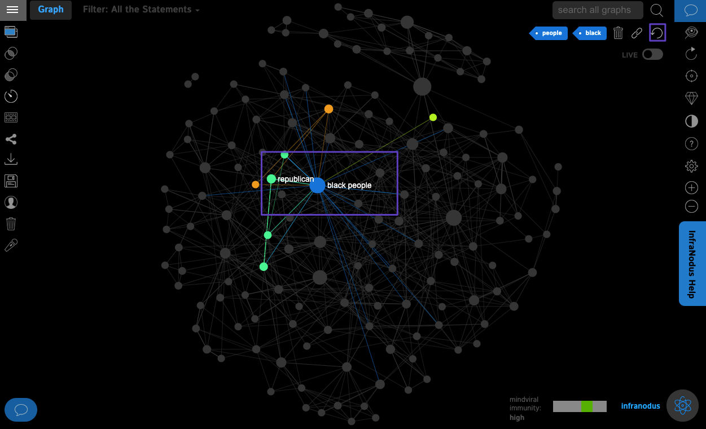Select the outlined overlapping circles icon
This screenshot has width=706, height=429.
(11, 53)
